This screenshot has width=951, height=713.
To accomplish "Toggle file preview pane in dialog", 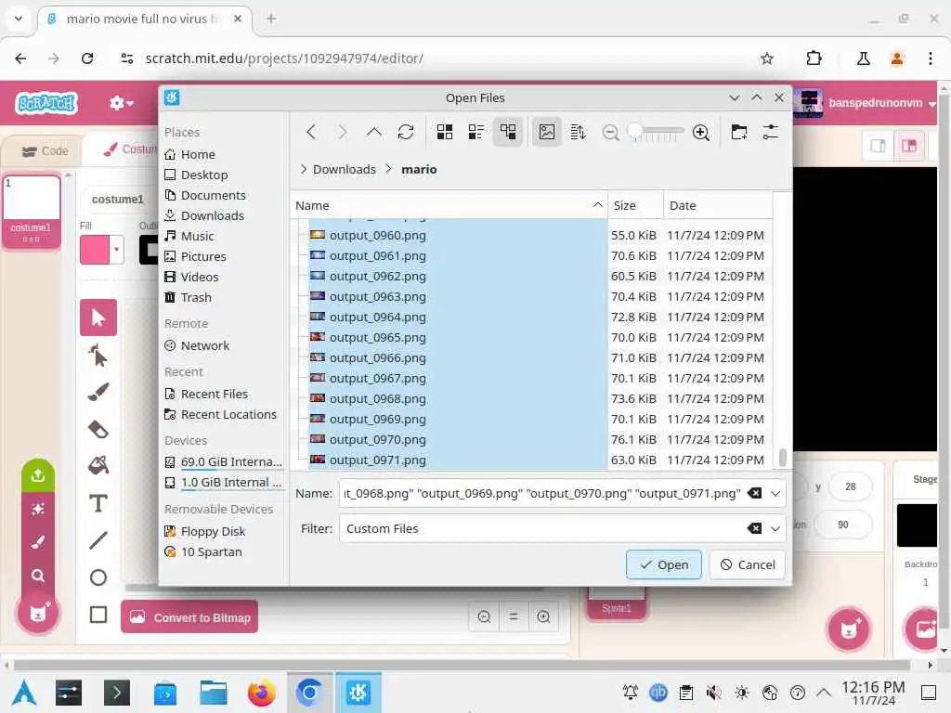I will click(546, 132).
